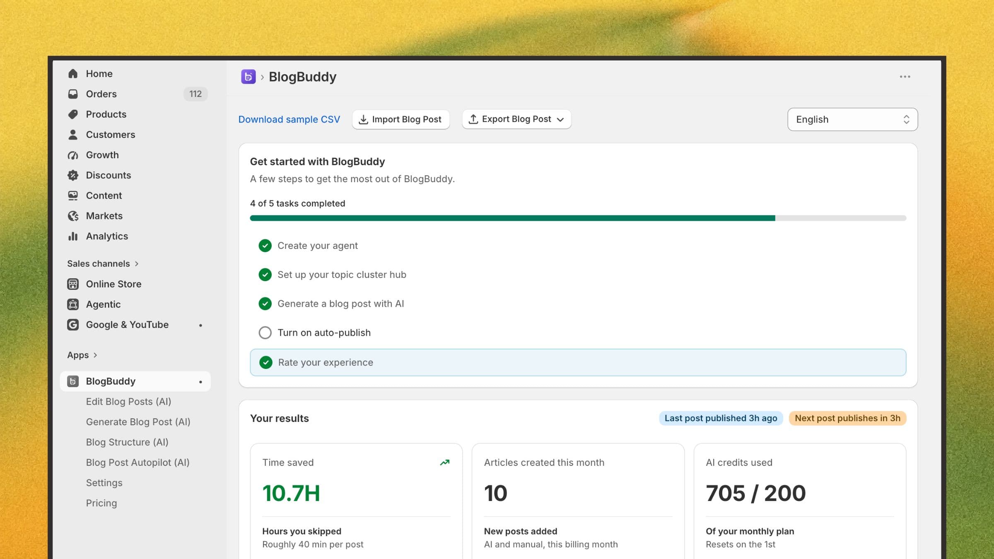994x559 pixels.
Task: Open BlogBuddy Settings submenu item
Action: [x=104, y=483]
